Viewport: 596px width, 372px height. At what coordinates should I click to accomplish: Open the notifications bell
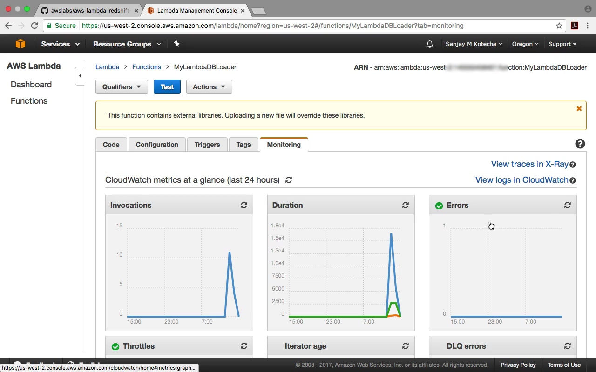click(x=430, y=44)
